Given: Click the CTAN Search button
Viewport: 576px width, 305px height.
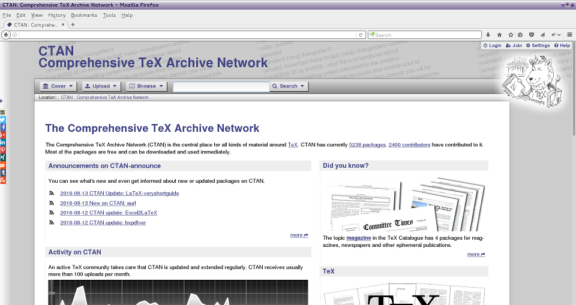Looking at the screenshot, I should 289,86.
